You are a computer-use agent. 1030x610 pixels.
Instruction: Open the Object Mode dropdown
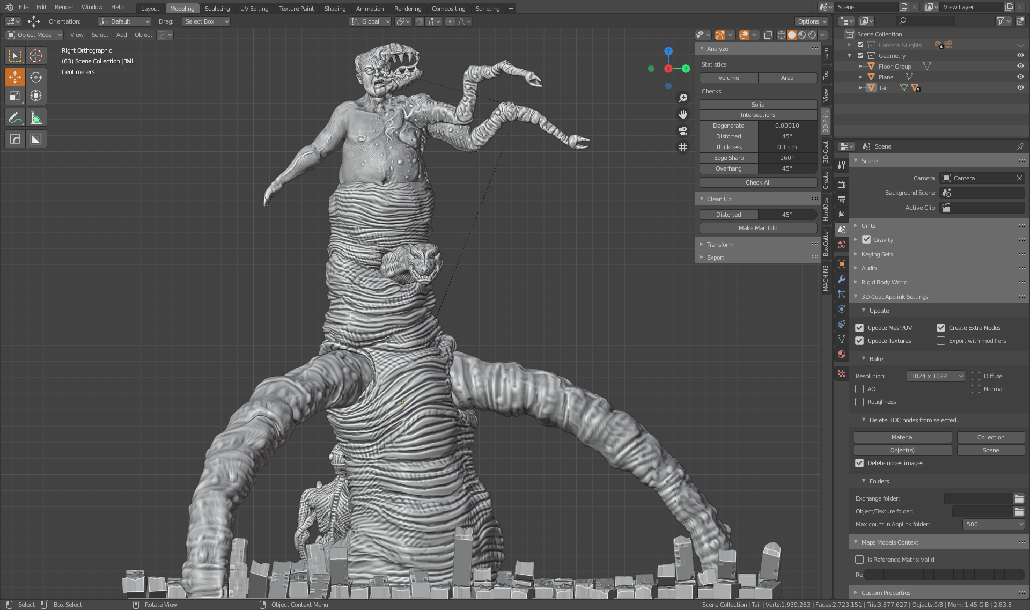point(34,34)
